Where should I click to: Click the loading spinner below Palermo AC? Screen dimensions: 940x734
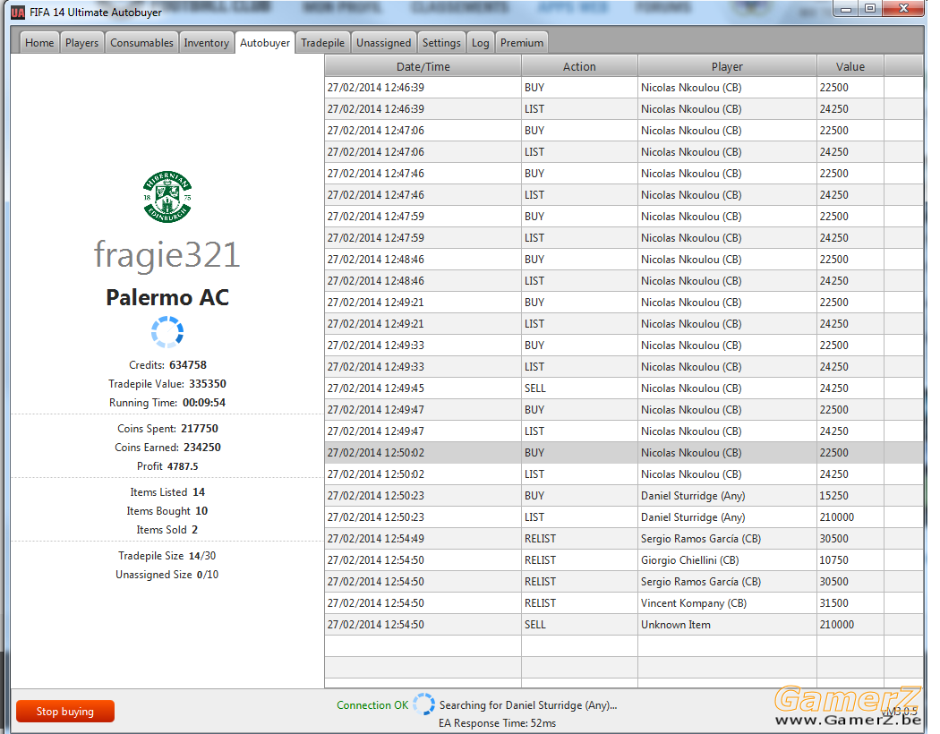(167, 332)
